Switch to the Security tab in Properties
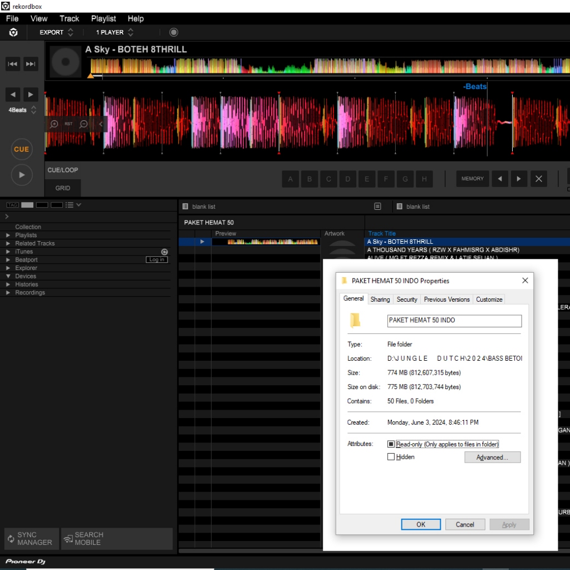The height and width of the screenshot is (570, 570). [406, 299]
